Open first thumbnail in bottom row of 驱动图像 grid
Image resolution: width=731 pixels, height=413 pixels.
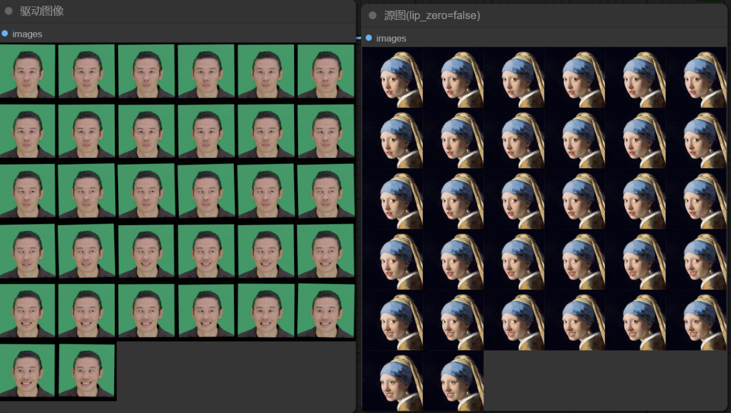point(28,370)
